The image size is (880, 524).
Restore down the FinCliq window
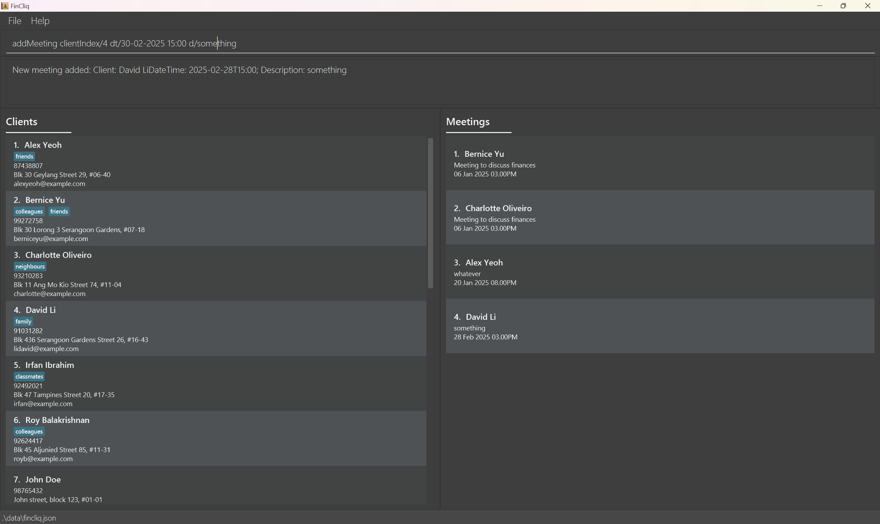tap(843, 6)
